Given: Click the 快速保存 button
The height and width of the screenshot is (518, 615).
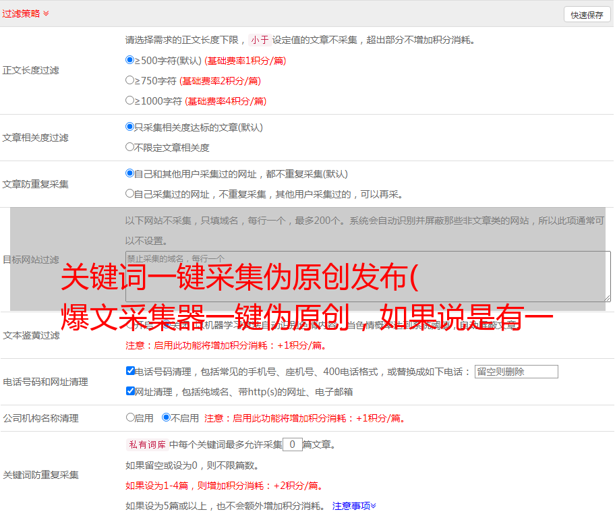Looking at the screenshot, I should [x=587, y=15].
